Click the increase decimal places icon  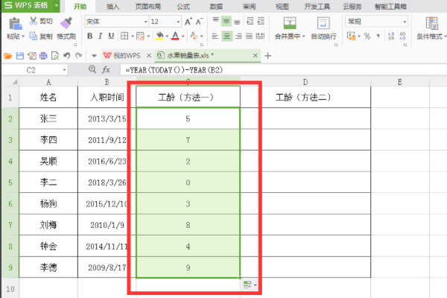391,37
